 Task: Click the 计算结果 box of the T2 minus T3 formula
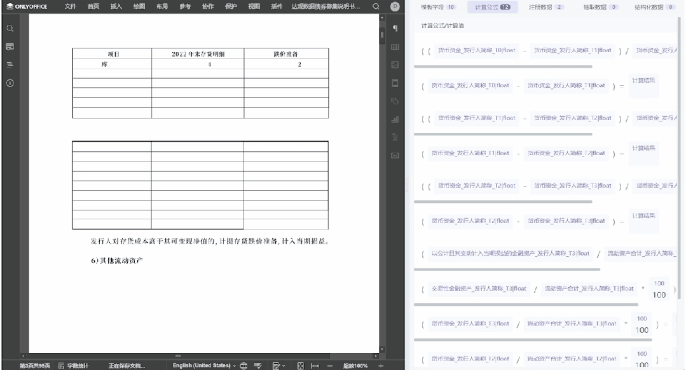pyautogui.click(x=643, y=221)
